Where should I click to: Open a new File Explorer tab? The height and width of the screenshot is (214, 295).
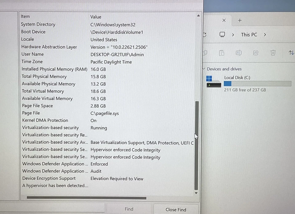pos(240,20)
